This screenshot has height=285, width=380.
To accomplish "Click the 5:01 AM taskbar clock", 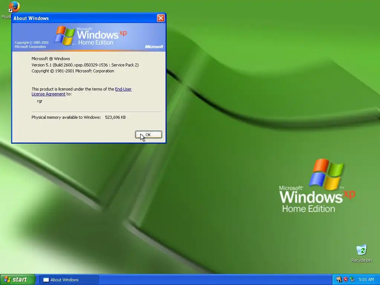I will click(366, 279).
